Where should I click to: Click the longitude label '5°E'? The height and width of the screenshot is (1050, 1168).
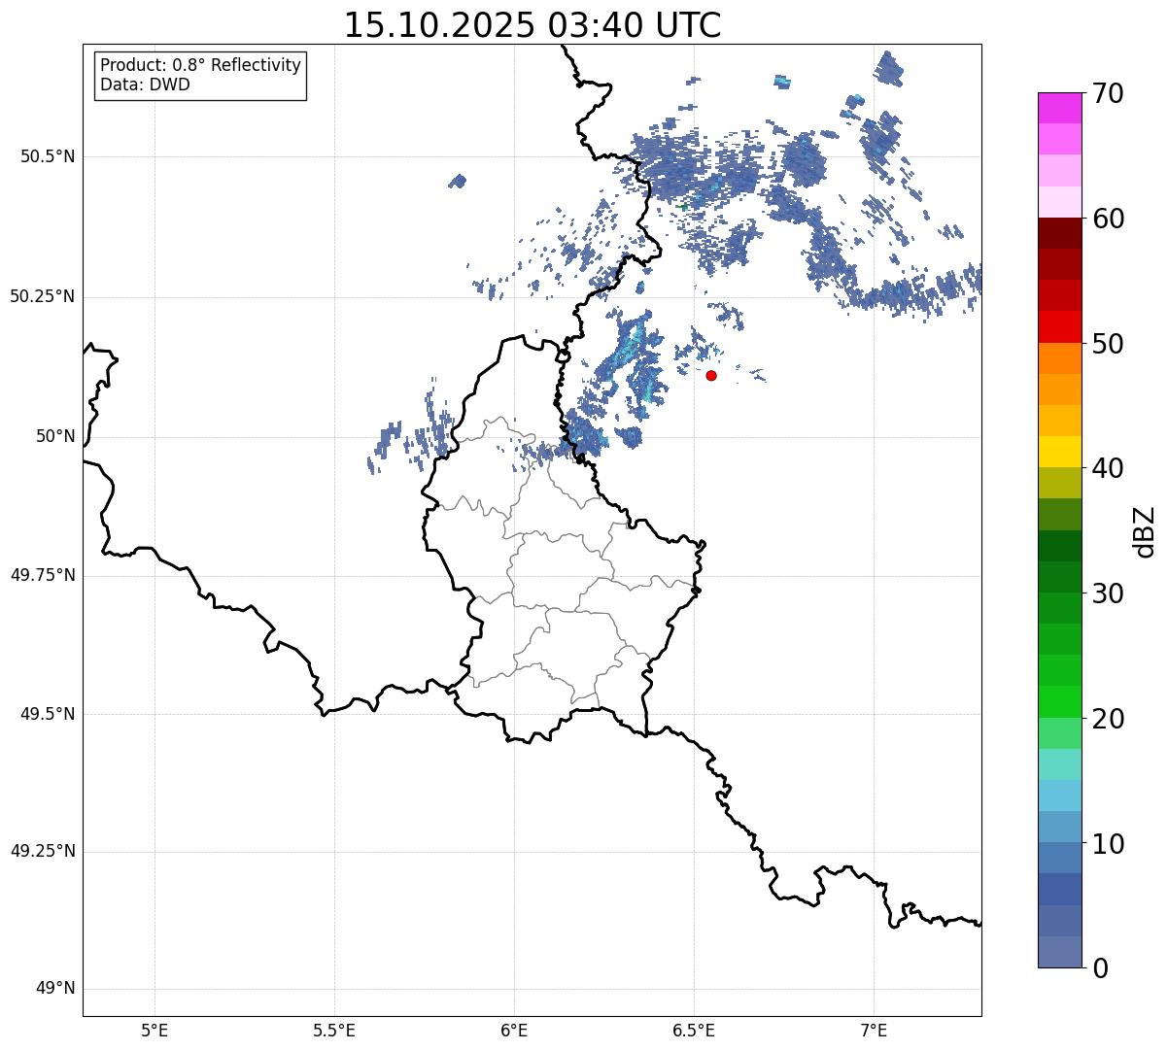155,1030
